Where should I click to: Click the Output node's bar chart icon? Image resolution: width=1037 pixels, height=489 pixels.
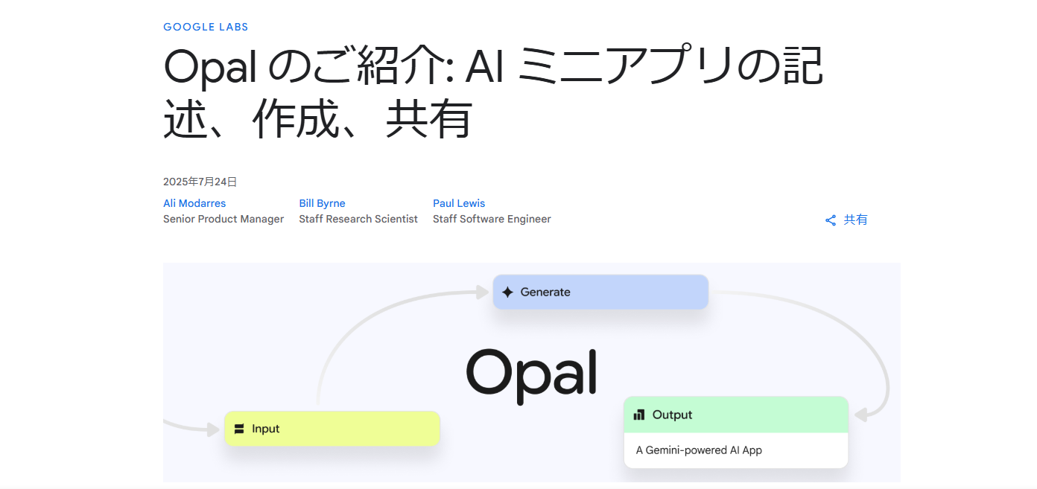639,415
